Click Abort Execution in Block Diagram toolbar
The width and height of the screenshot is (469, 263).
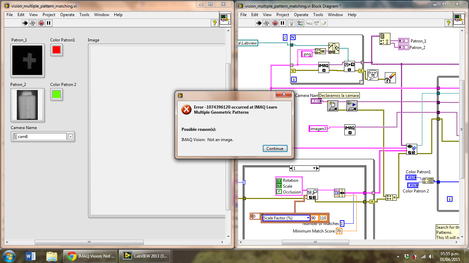tap(275, 23)
